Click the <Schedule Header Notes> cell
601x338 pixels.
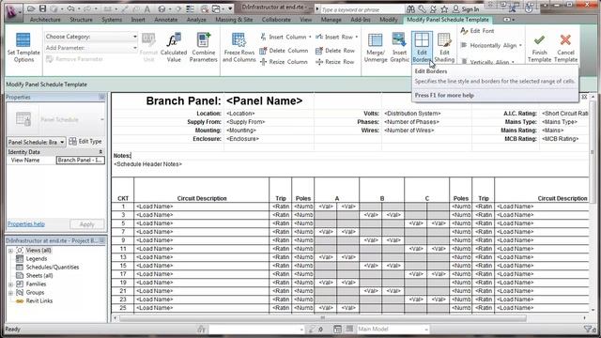pos(148,164)
